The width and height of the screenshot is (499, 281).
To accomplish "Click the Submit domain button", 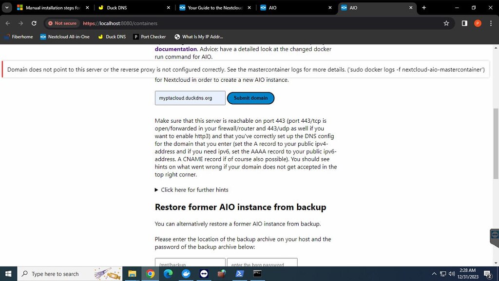I will [x=251, y=98].
